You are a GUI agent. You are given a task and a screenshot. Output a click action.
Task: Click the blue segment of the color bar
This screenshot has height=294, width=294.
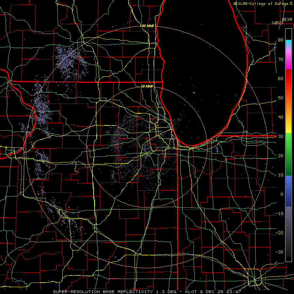[x=288, y=191]
